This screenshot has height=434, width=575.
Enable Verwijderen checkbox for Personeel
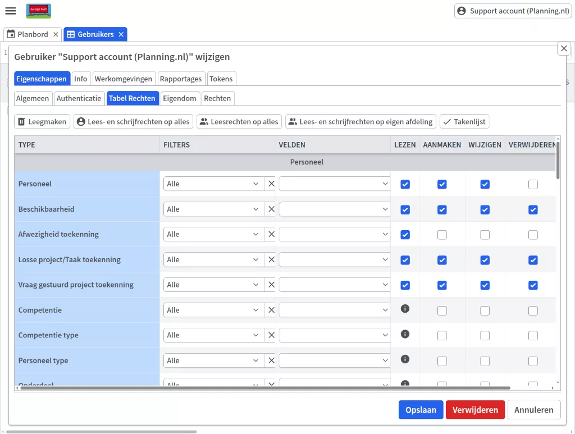pyautogui.click(x=533, y=184)
